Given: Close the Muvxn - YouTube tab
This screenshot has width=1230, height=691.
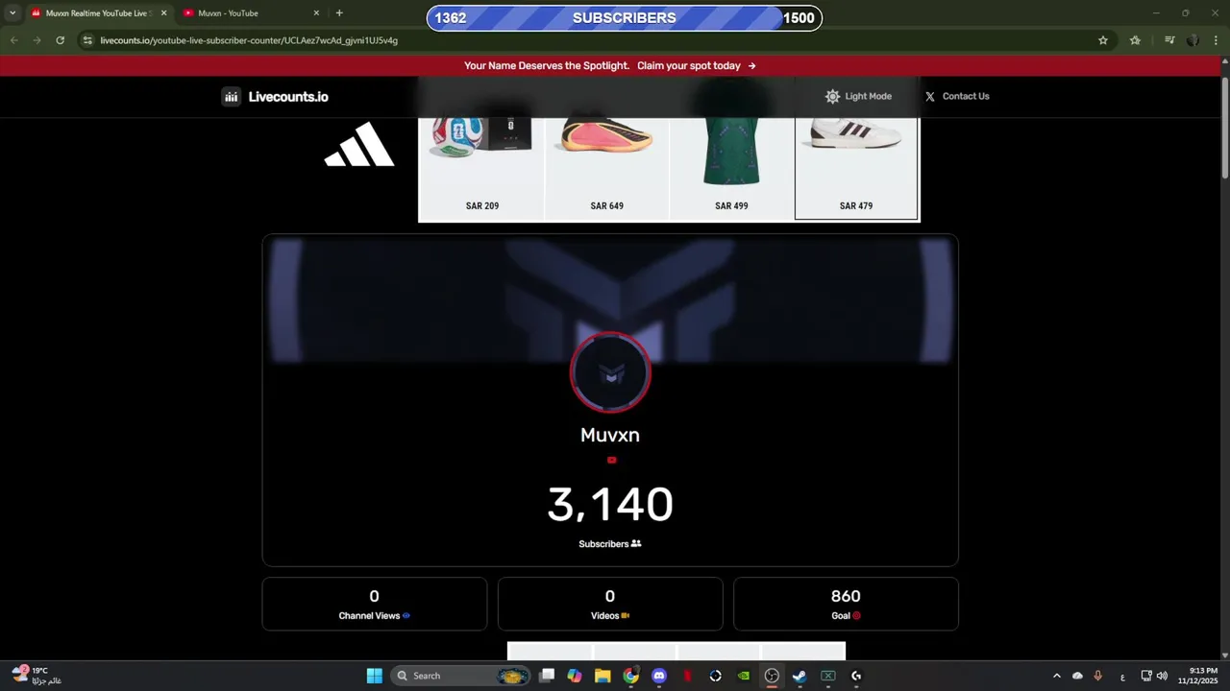Looking at the screenshot, I should [x=316, y=13].
